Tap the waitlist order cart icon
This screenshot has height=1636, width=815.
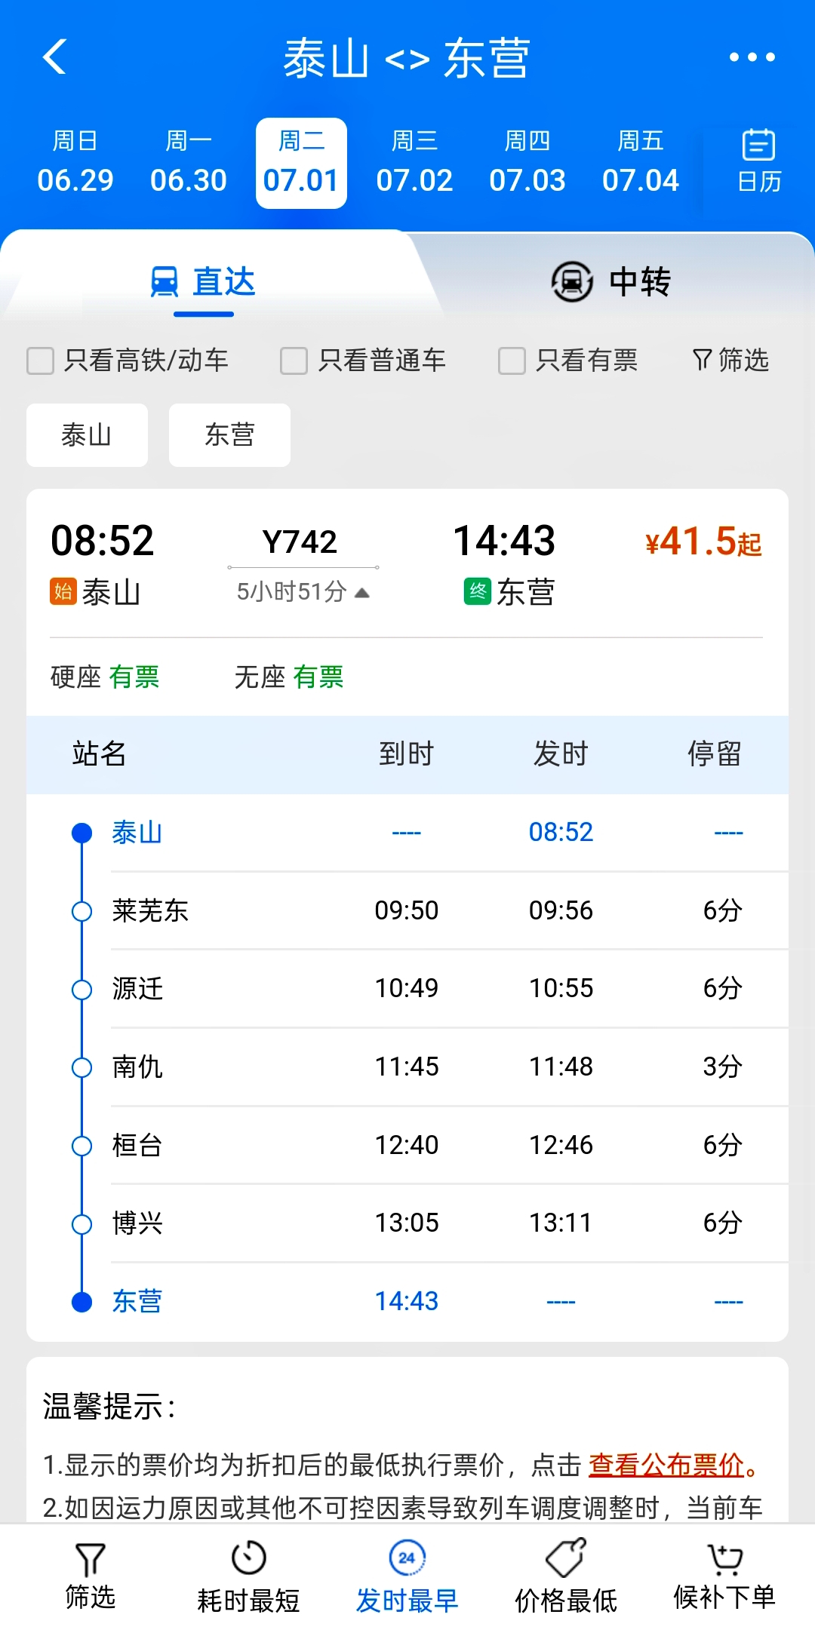724,1558
